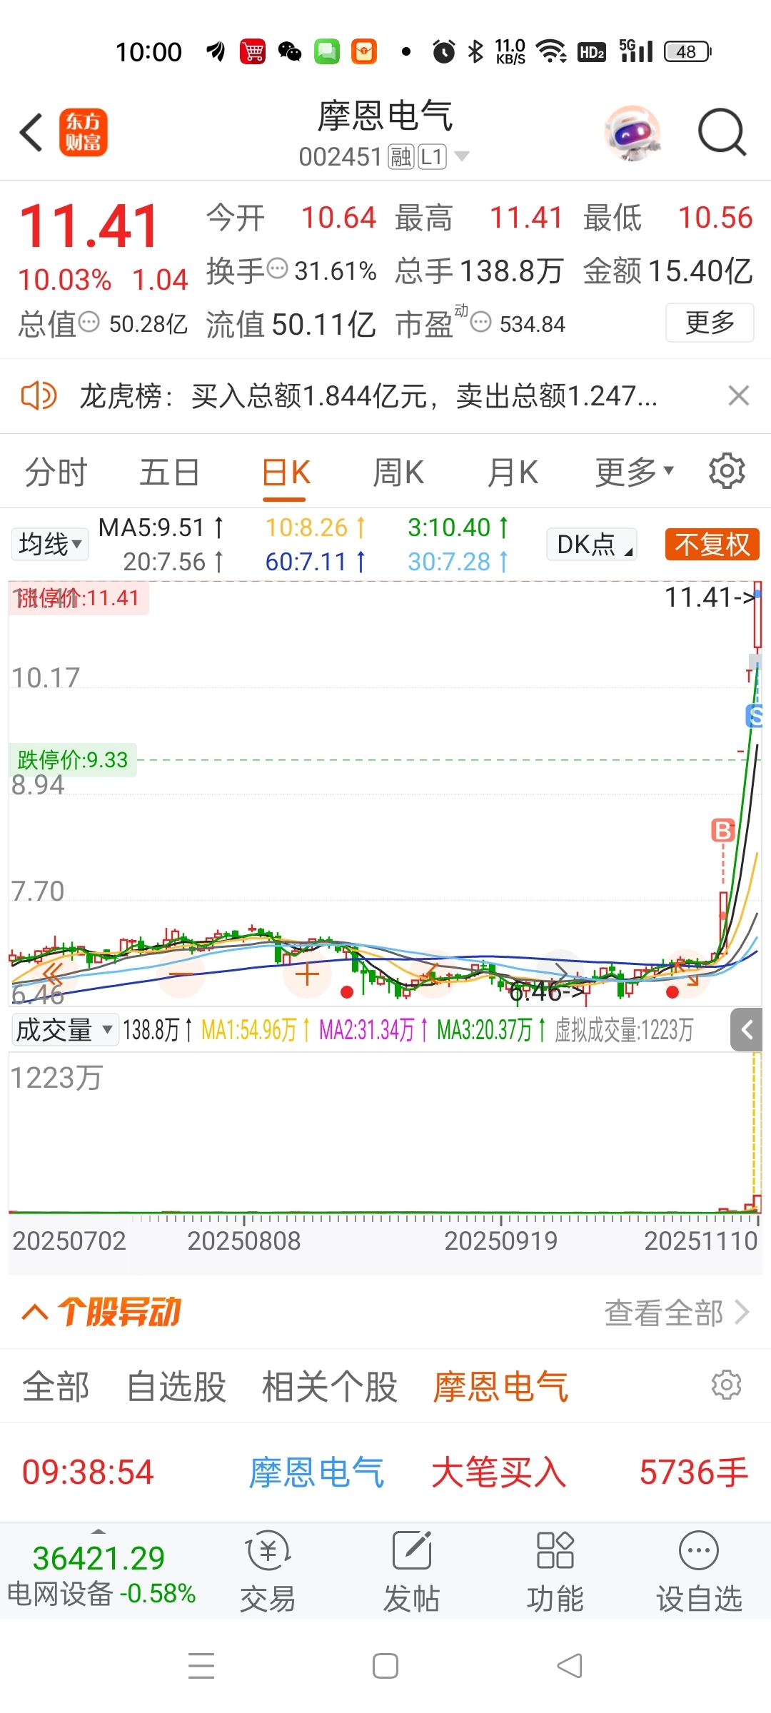The image size is (771, 1713).
Task: Tap the 市盈 info bubble icon
Action: [x=481, y=322]
